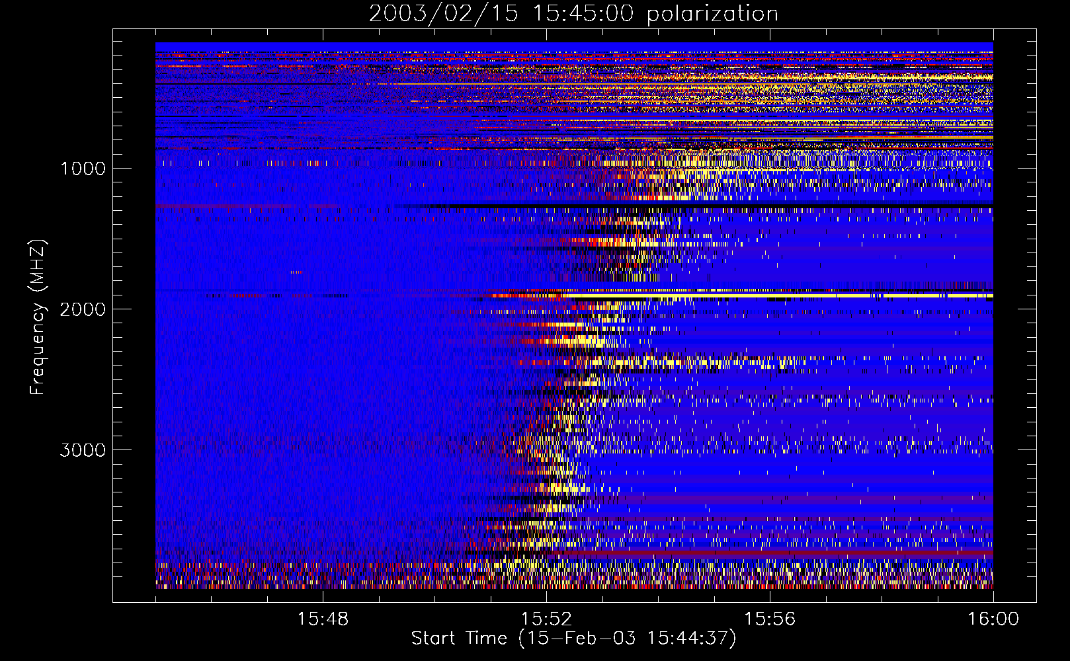Click the 3000 frequency tick label

point(83,450)
